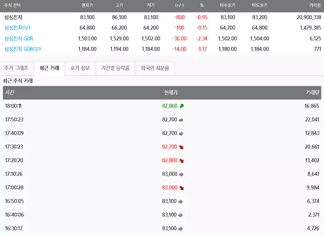Click the 13,402 trade volume

(312, 160)
